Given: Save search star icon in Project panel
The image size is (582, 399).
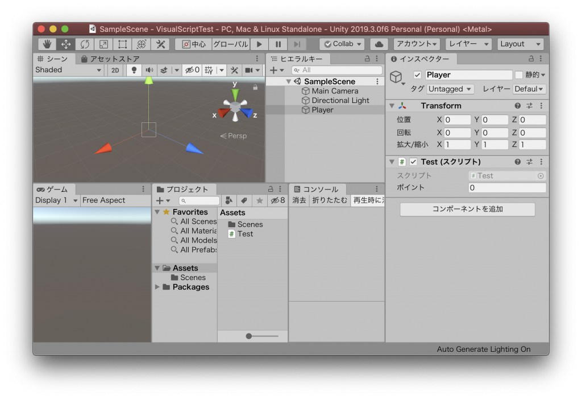Looking at the screenshot, I should point(259,200).
